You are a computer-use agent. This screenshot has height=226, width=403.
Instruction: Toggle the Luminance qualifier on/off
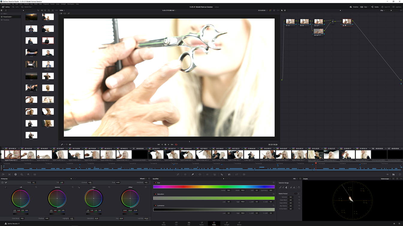pos(155,206)
